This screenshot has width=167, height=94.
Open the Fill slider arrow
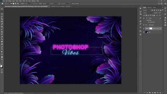tap(162, 15)
